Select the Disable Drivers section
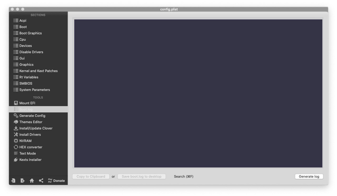The width and height of the screenshot is (337, 196). click(x=38, y=52)
